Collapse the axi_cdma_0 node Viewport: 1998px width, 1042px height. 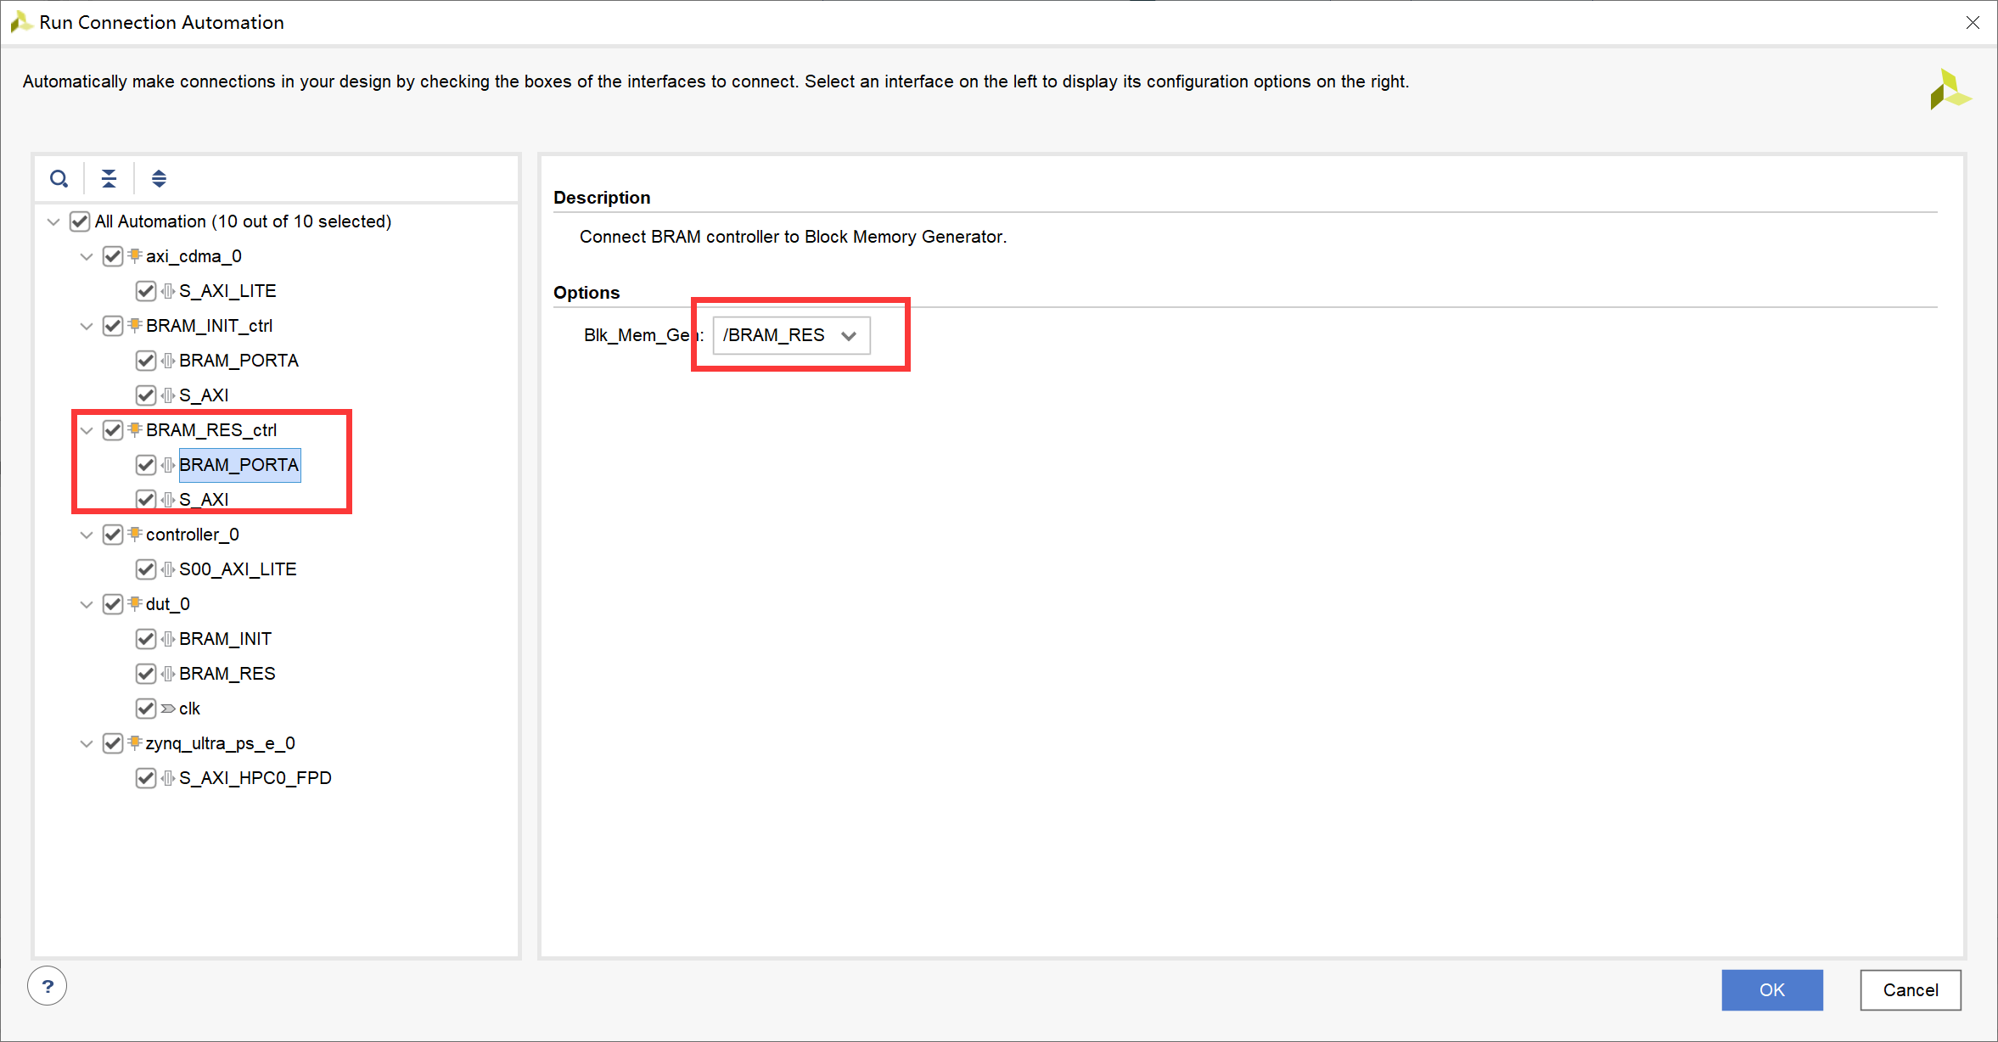(87, 256)
